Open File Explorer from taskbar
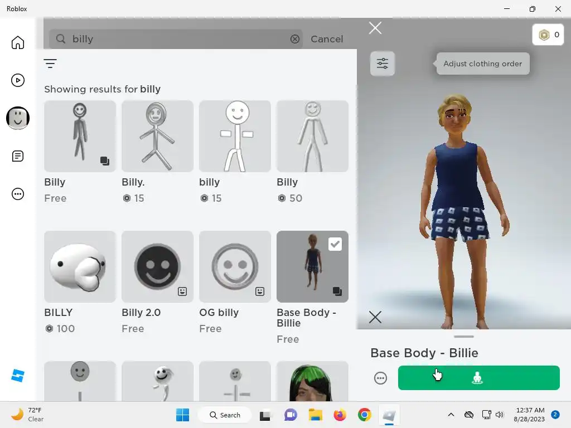Viewport: 571px width, 428px height. tap(316, 415)
